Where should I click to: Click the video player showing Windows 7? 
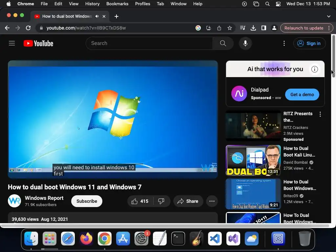pyautogui.click(x=113, y=119)
